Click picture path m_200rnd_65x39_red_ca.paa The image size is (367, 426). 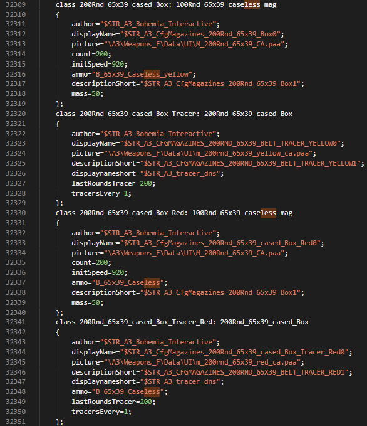202,362
